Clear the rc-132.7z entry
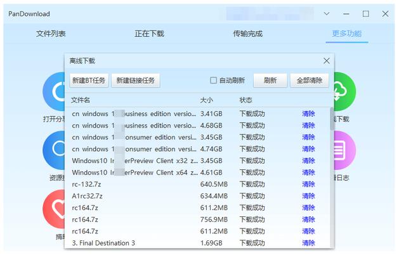The image size is (406, 262). (x=308, y=185)
